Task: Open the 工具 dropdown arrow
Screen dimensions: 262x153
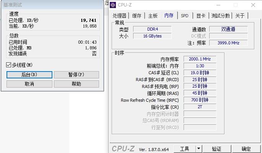Action: click(199, 148)
